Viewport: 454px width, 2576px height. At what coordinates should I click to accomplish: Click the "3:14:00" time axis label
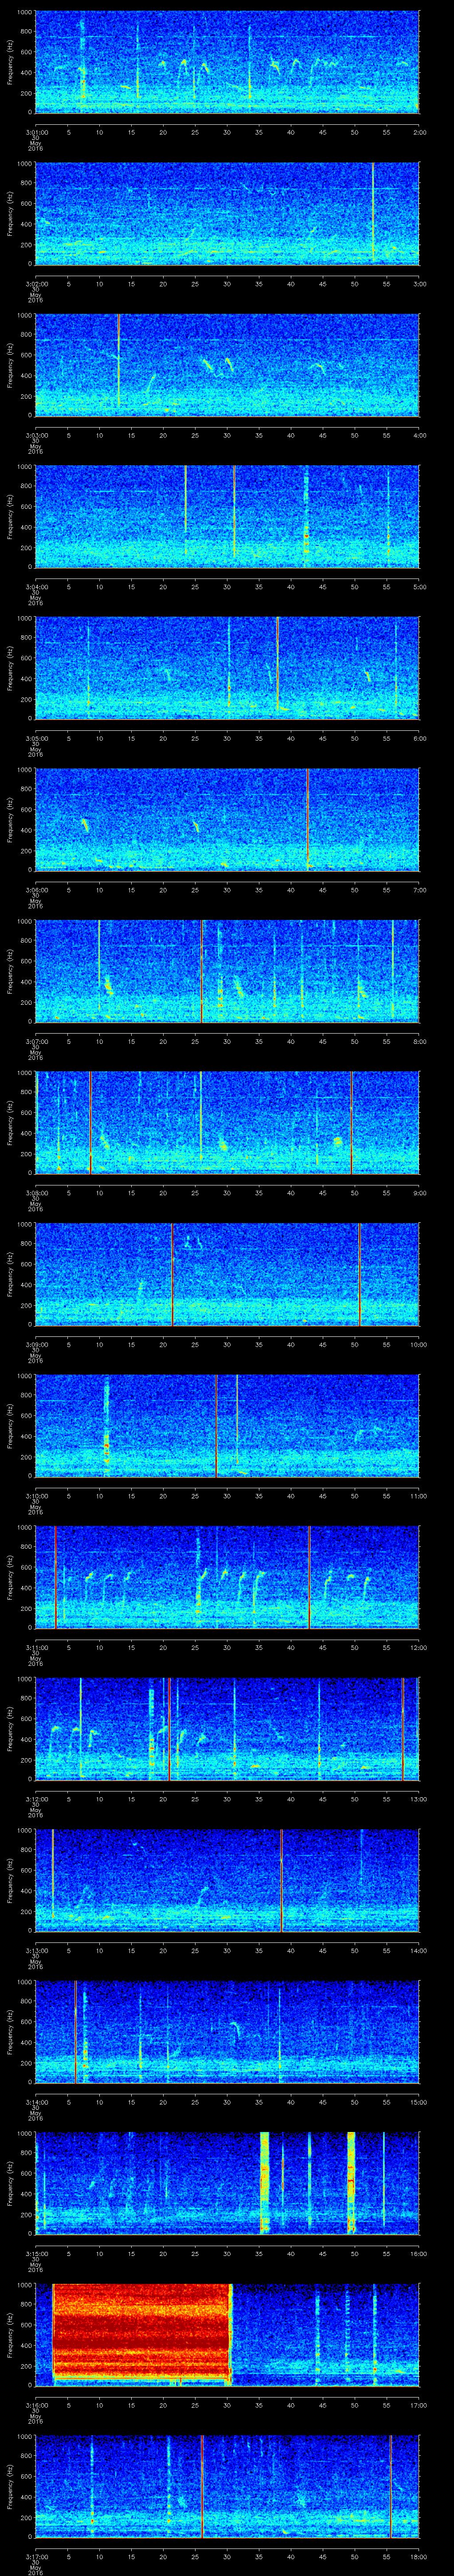(36, 2101)
